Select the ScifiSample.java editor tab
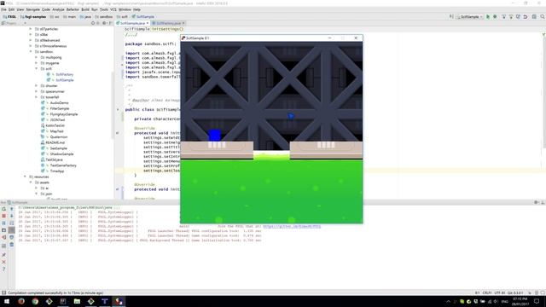This screenshot has height=307, width=546. [132, 23]
